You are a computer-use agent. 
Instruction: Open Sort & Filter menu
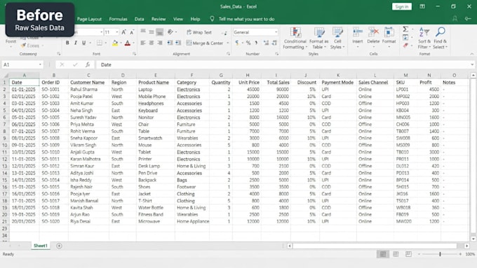click(424, 38)
